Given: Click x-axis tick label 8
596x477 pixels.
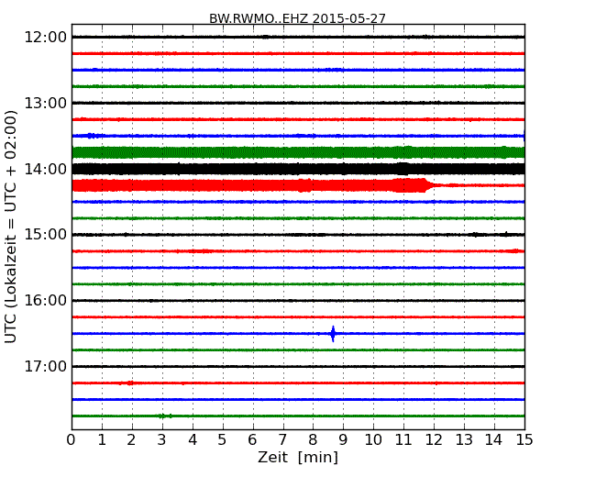Looking at the screenshot, I should coord(313,439).
